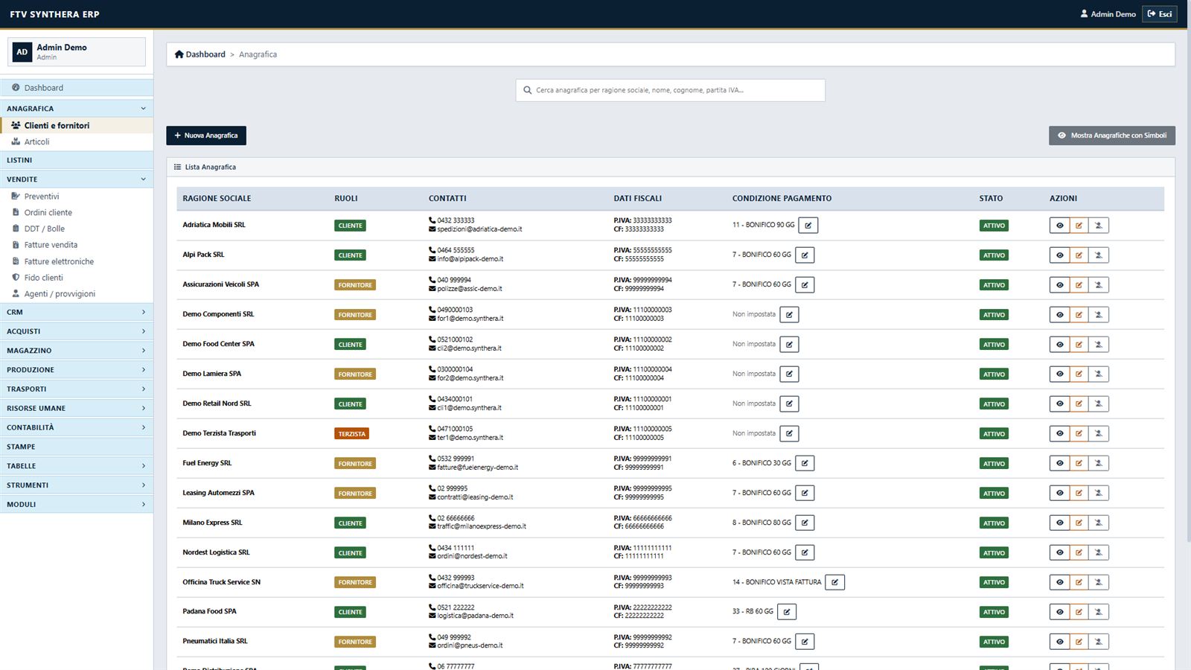The image size is (1191, 670).
Task: Edit payment condition for Fuel Energy SRL
Action: 805,463
